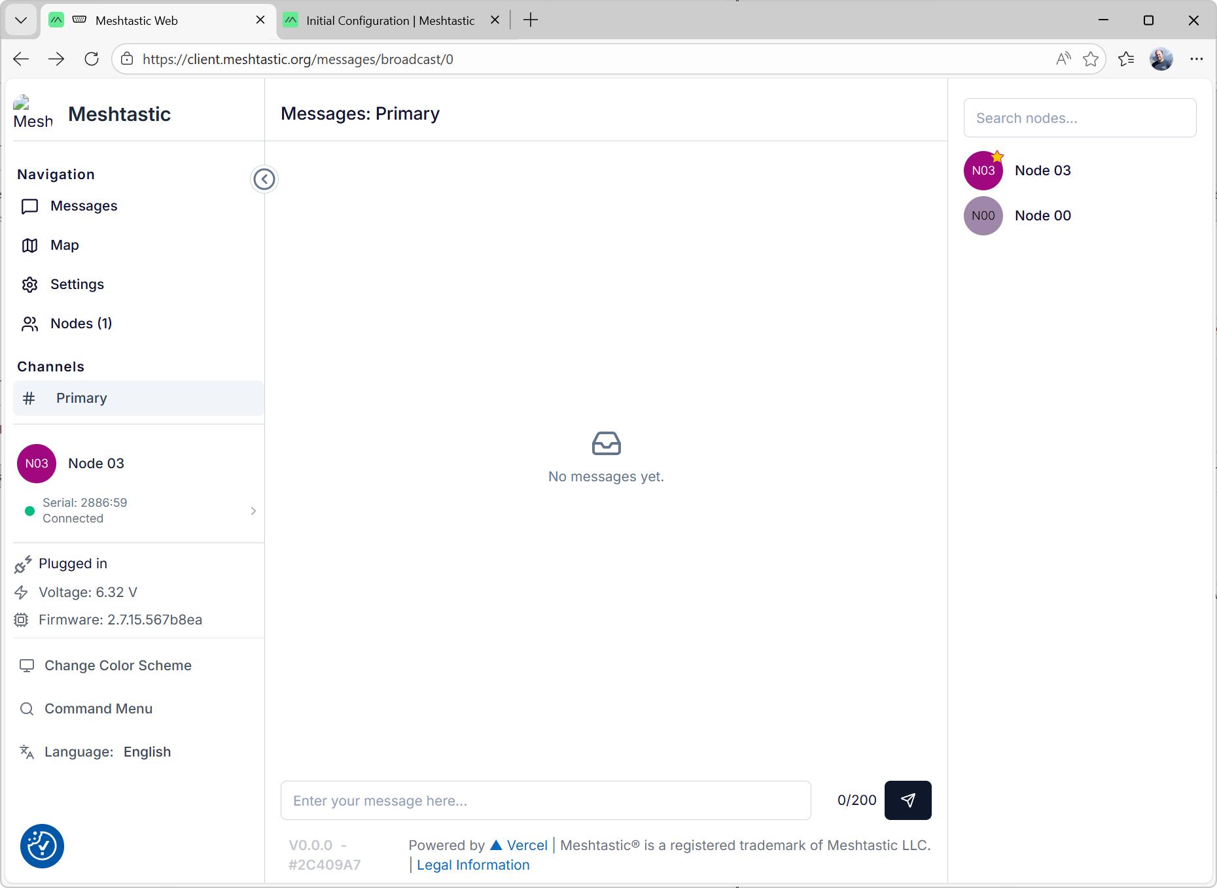This screenshot has width=1217, height=888.
Task: Click the Primary channel hash icon
Action: pos(29,398)
